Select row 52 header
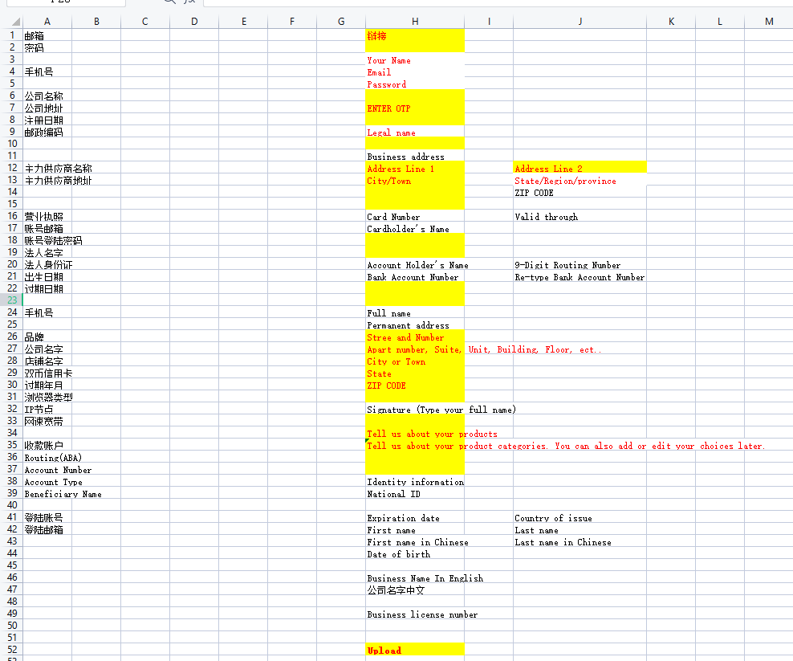Image resolution: width=793 pixels, height=661 pixels. [11, 650]
